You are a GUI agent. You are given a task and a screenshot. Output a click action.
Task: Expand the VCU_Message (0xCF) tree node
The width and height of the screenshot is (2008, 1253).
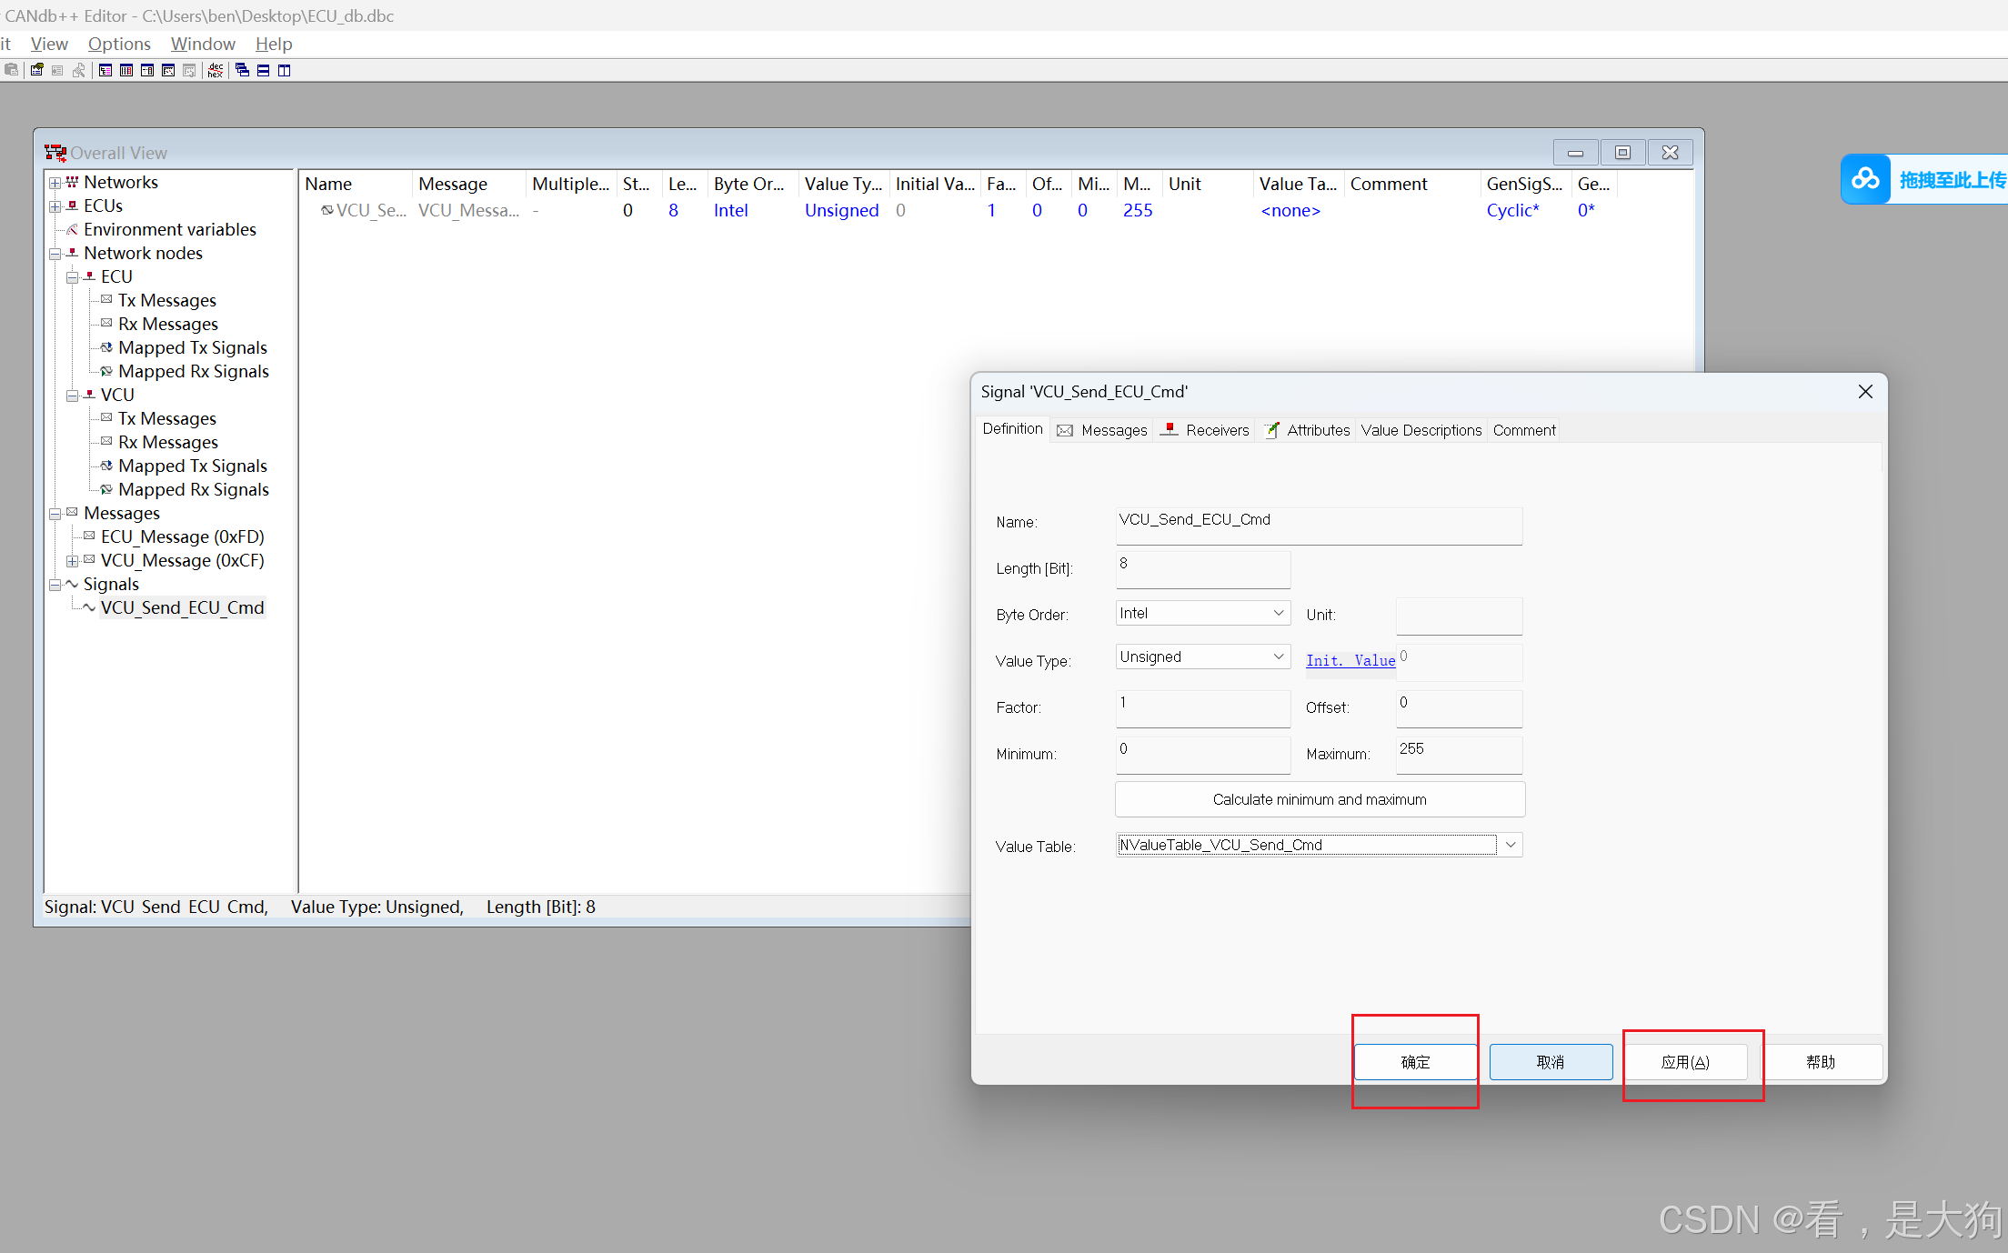[72, 561]
